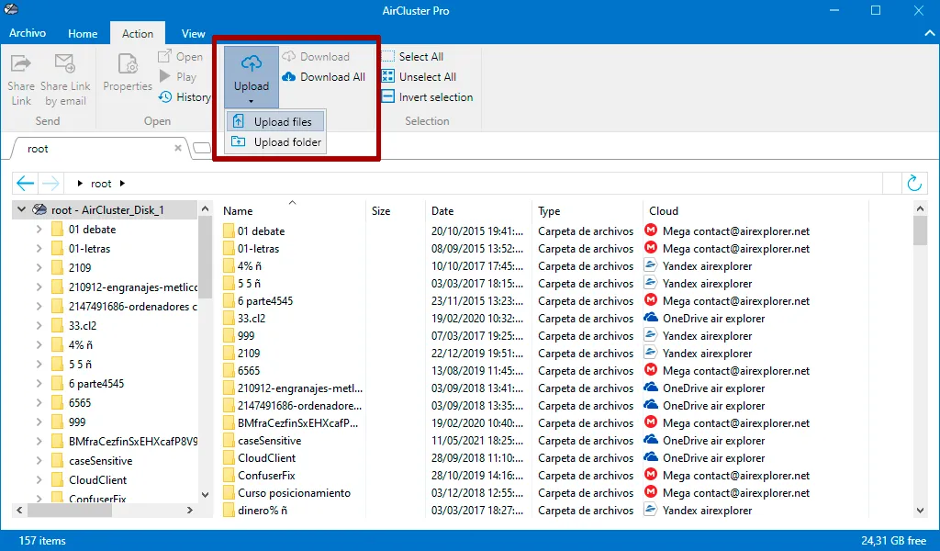Go forward with the right arrow
The image size is (940, 551).
50,183
